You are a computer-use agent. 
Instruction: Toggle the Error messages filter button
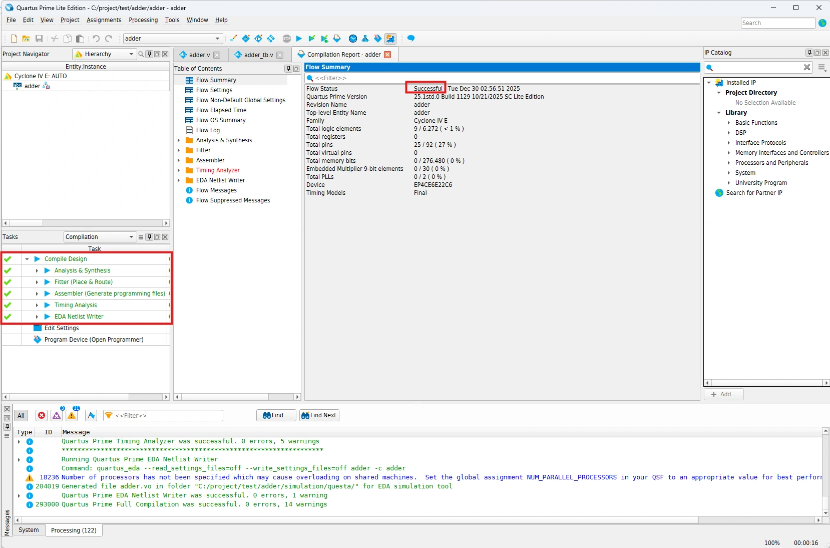42,415
